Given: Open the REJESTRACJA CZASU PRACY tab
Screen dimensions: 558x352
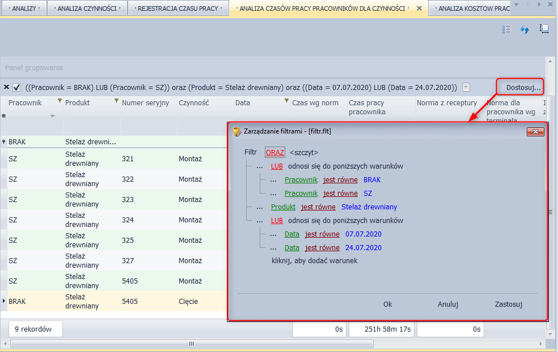Looking at the screenshot, I should tap(177, 8).
